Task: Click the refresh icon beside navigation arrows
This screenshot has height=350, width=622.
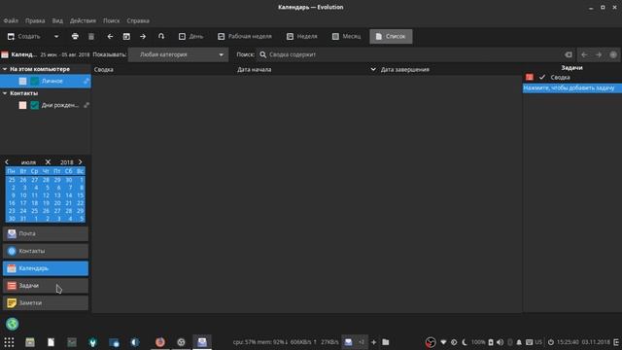Action: click(x=161, y=37)
